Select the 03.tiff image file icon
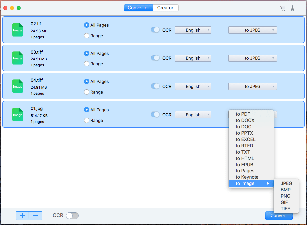 pyautogui.click(x=18, y=58)
